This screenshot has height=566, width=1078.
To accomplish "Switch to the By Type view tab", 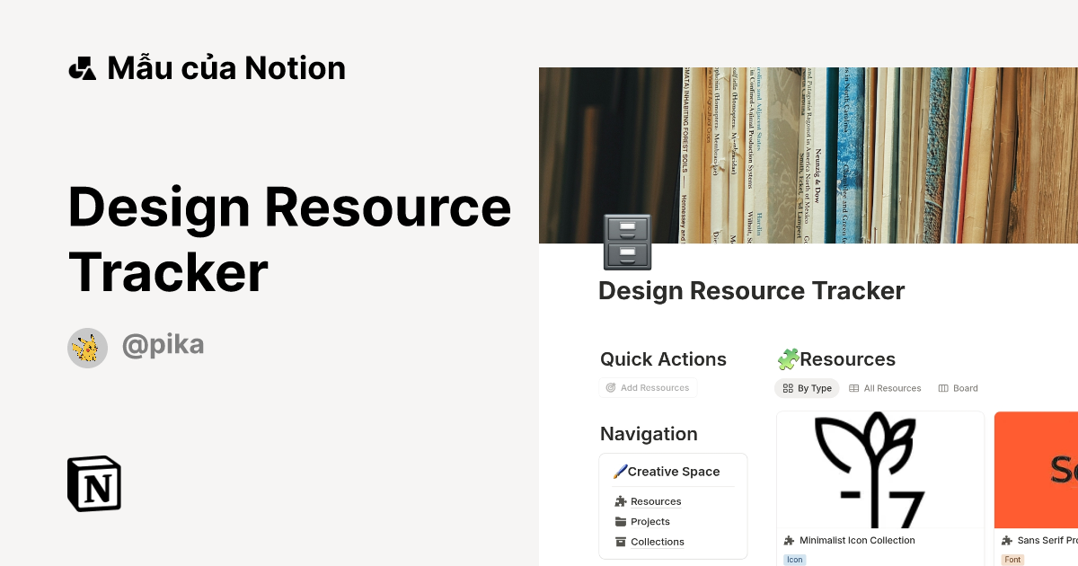I will [x=807, y=388].
